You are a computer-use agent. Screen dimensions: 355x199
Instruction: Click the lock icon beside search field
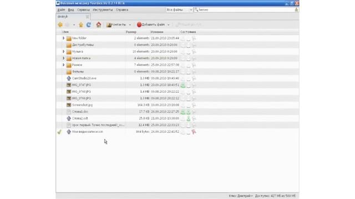point(296,10)
